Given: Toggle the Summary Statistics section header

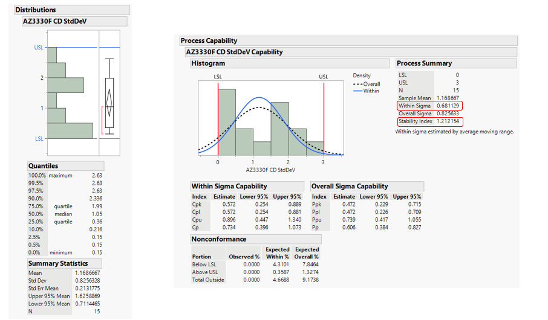Looking at the screenshot, I should 58,264.
